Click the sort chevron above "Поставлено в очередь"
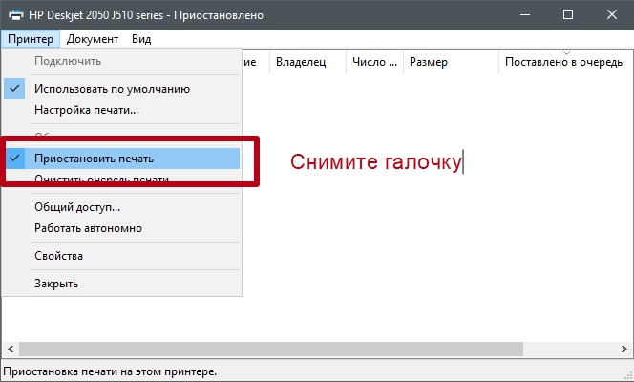This screenshot has height=382, width=634. point(566,53)
